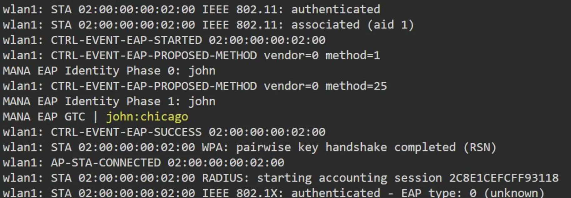Click MANA EAP Identity Phase 0 line
Screen dimensions: 571x198
(109, 71)
